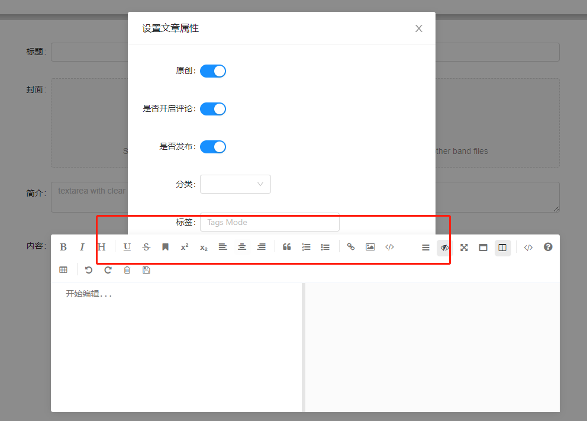Align text to the left

coord(222,247)
